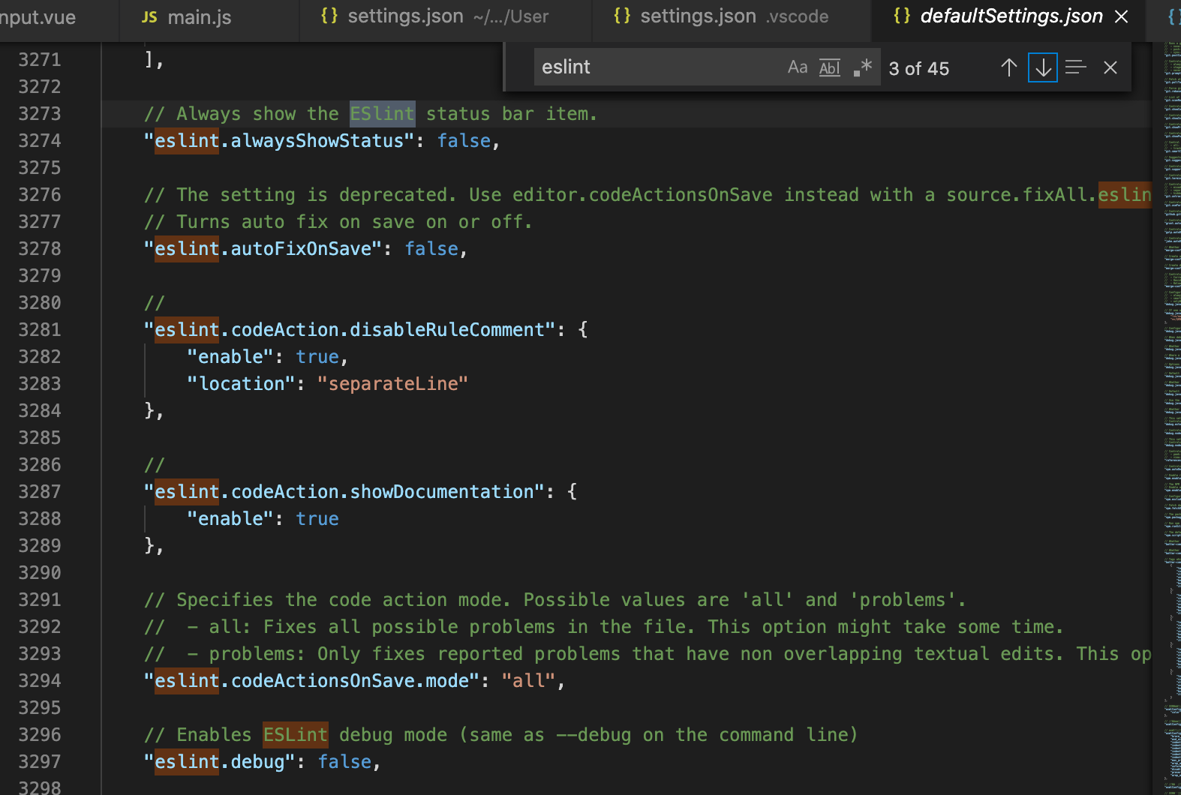The width and height of the screenshot is (1181, 795).
Task: Click the "Turns auto fix on save" comment
Action: pos(338,222)
